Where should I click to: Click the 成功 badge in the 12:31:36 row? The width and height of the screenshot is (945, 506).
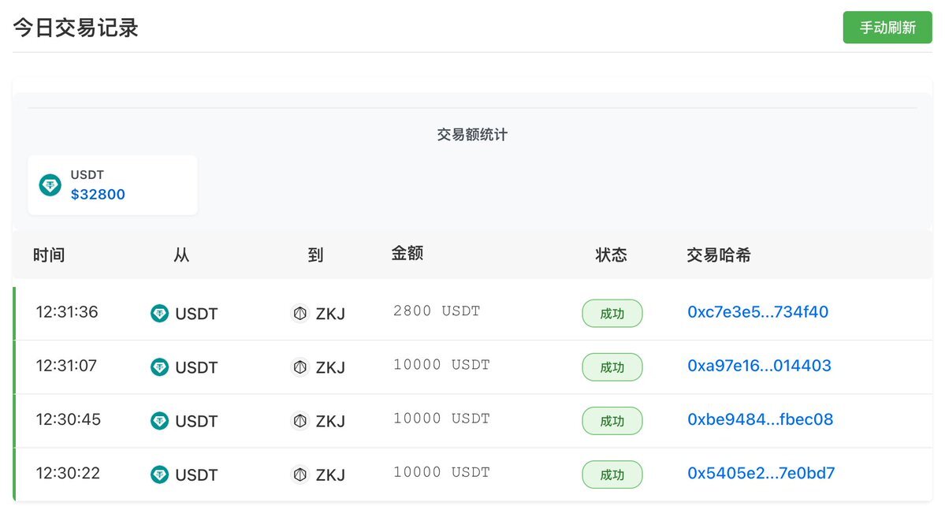(x=612, y=313)
